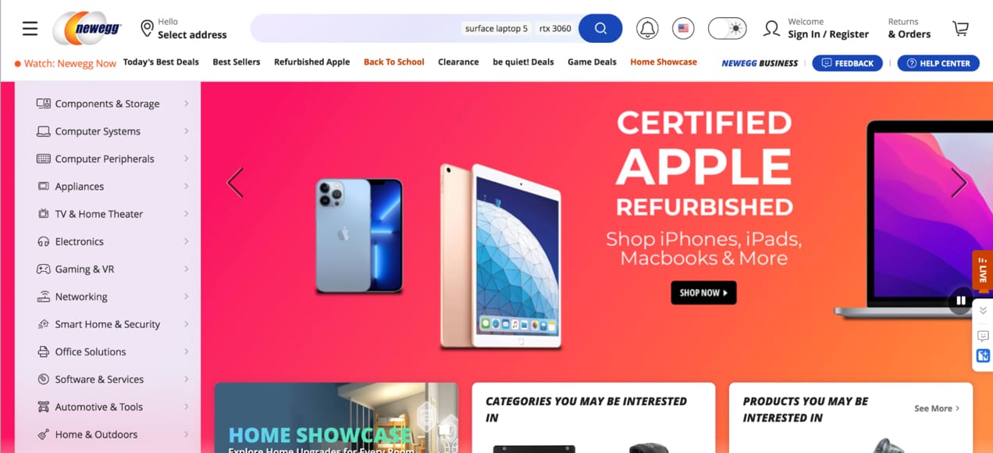Screen dimensions: 993x453
Task: Open the hamburger navigation menu
Action: (x=30, y=29)
